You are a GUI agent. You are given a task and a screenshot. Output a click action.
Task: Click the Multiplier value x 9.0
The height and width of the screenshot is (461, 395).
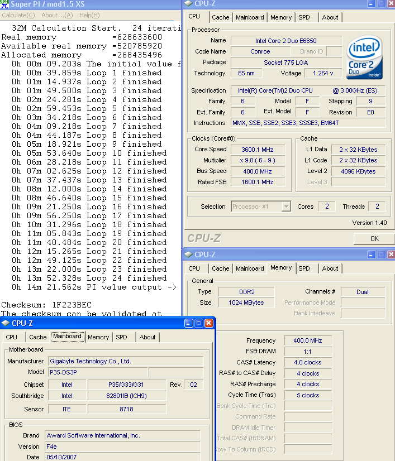point(258,160)
